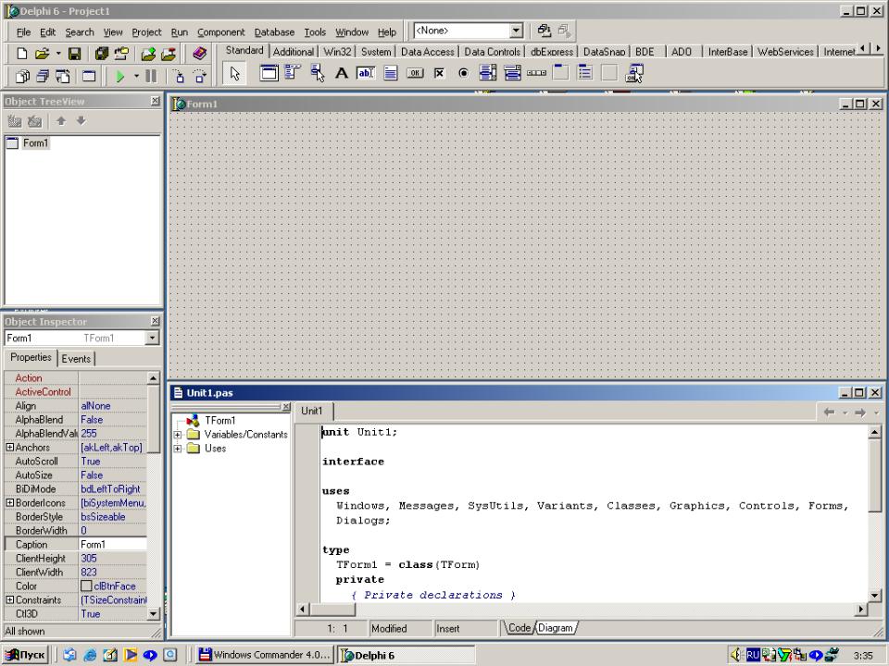Switch to the Data Access palette tab
Viewport: 889px width, 666px height.
(x=428, y=52)
